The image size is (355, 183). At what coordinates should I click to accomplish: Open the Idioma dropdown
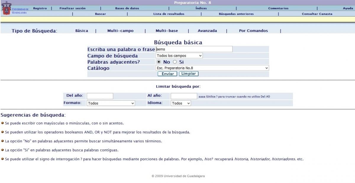point(181,103)
